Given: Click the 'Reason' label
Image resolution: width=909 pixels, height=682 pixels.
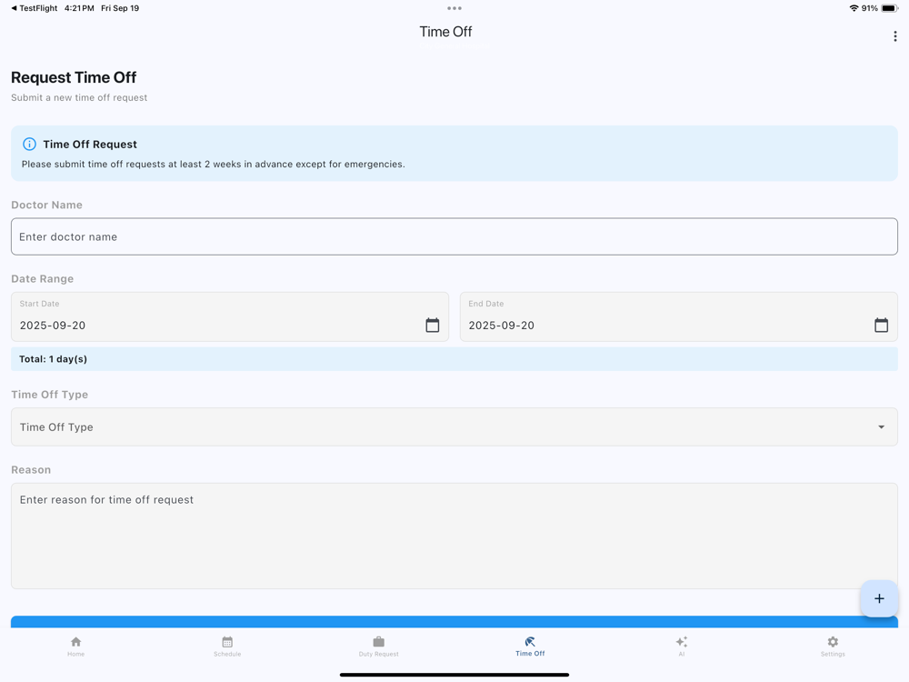Looking at the screenshot, I should click(x=31, y=470).
